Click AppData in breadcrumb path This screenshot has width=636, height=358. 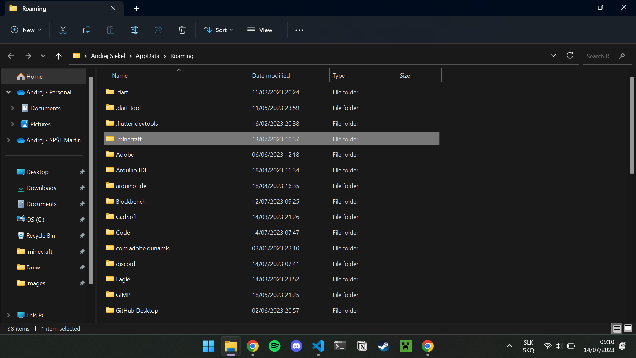click(x=147, y=56)
